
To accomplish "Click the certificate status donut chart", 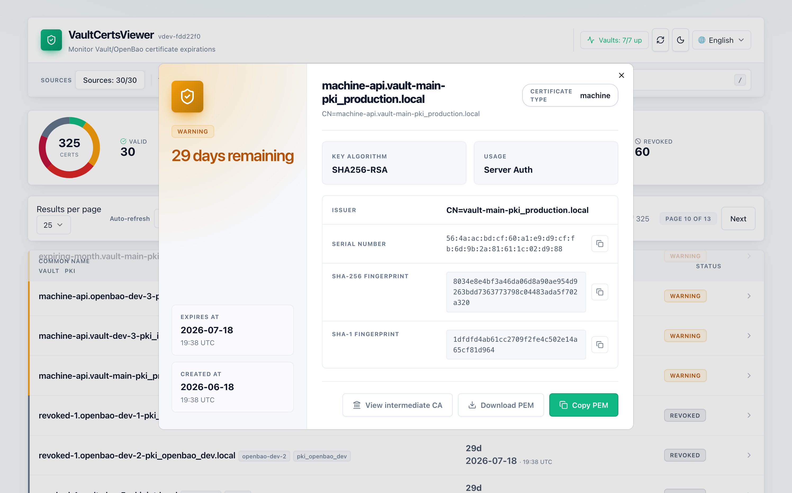I will click(x=69, y=147).
